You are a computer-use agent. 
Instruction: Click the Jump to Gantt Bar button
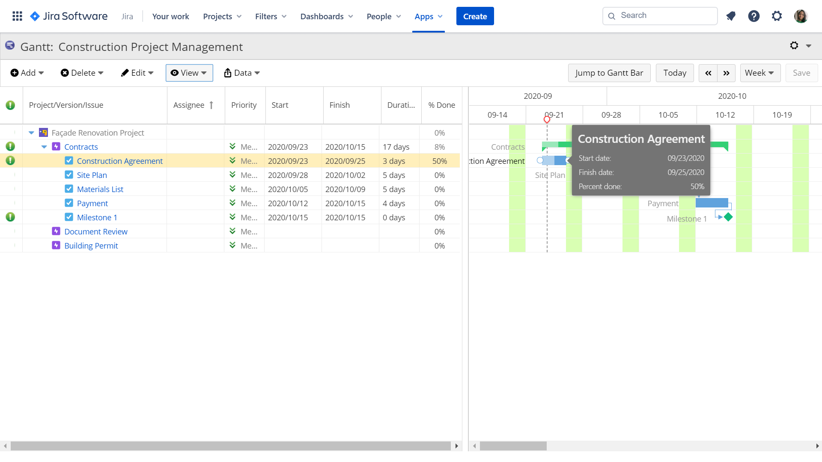(609, 73)
